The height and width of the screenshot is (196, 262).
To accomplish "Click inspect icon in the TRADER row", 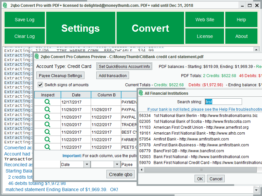I will (47, 124).
